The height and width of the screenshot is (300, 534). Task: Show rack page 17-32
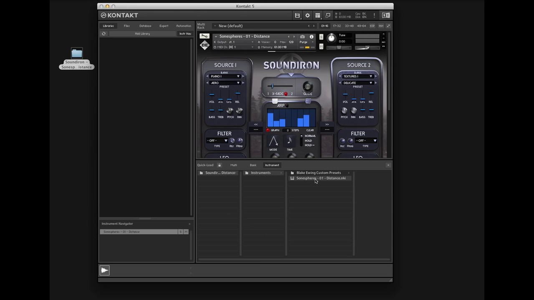pos(337,26)
